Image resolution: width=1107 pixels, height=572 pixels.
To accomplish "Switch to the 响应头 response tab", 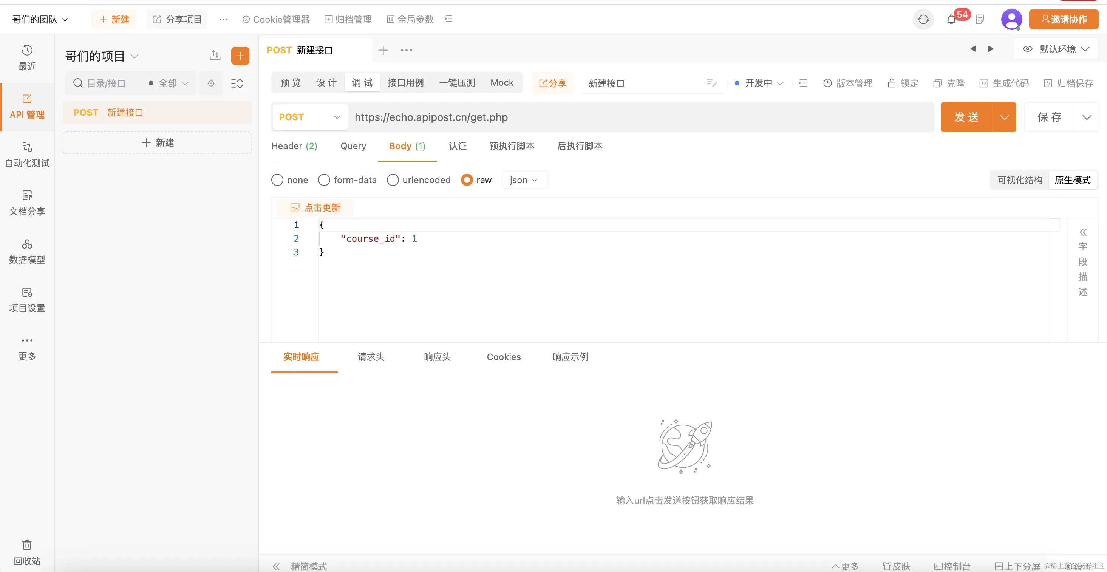I will click(x=437, y=357).
